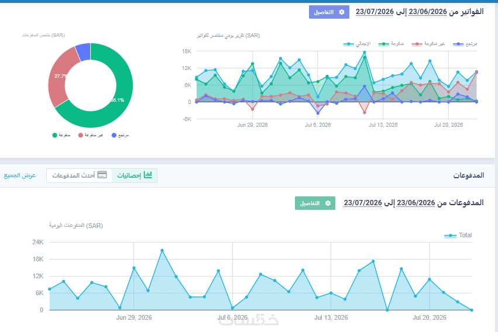Toggle the الإجمالي series in invoices chart legend

[357, 44]
